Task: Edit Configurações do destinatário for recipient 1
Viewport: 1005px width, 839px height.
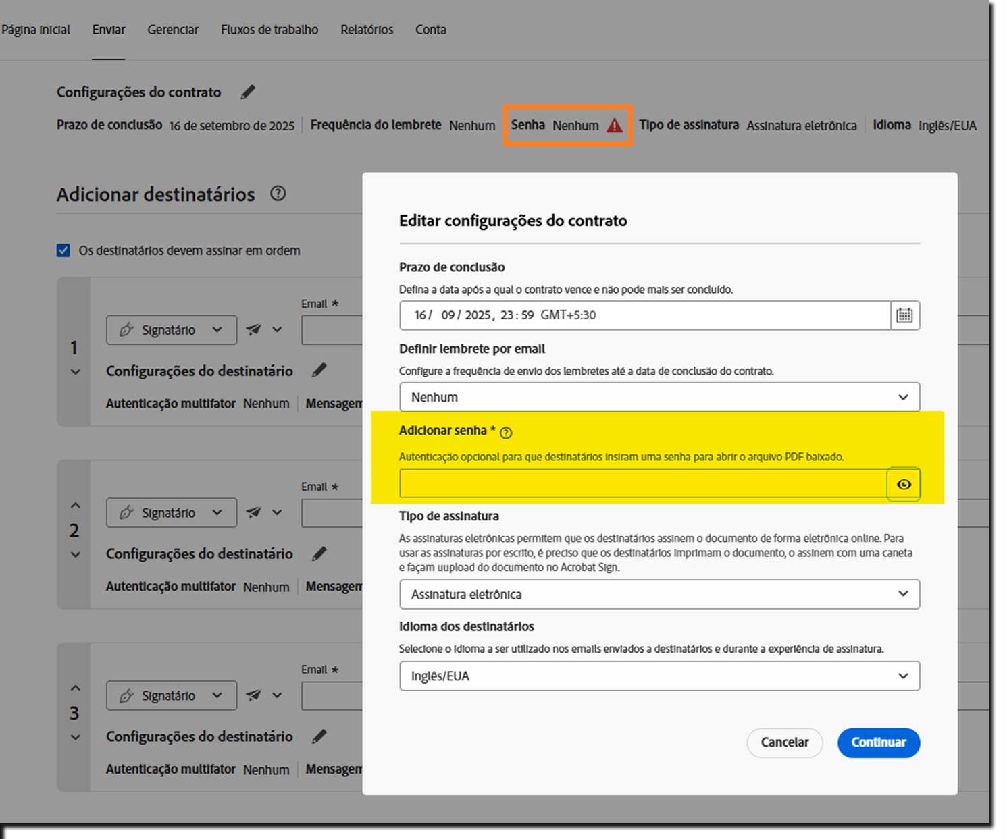Action: (x=319, y=371)
